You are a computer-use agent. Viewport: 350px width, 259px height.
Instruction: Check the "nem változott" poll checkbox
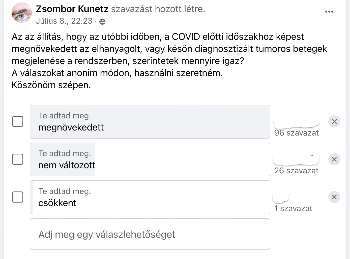pos(18,159)
